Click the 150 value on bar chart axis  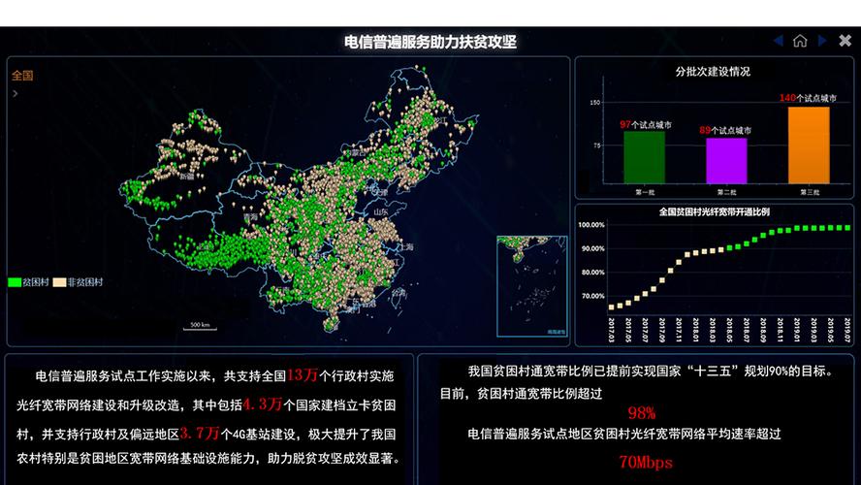595,103
